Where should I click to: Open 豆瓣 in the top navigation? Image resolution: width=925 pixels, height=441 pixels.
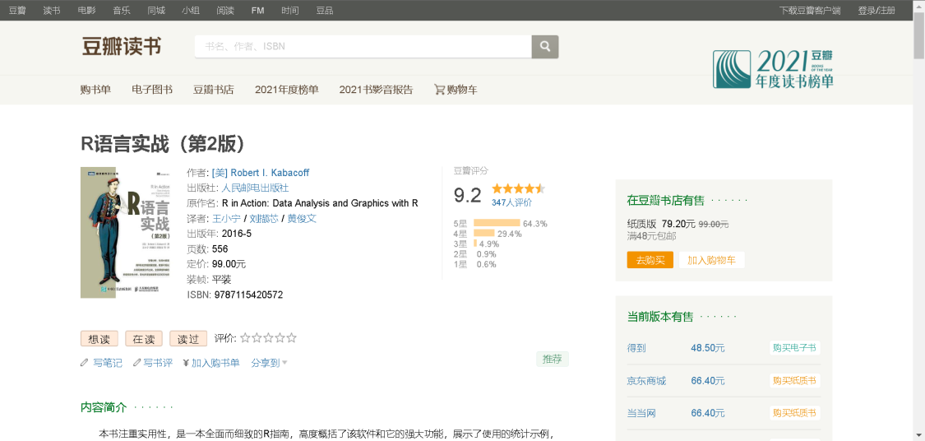(x=17, y=11)
